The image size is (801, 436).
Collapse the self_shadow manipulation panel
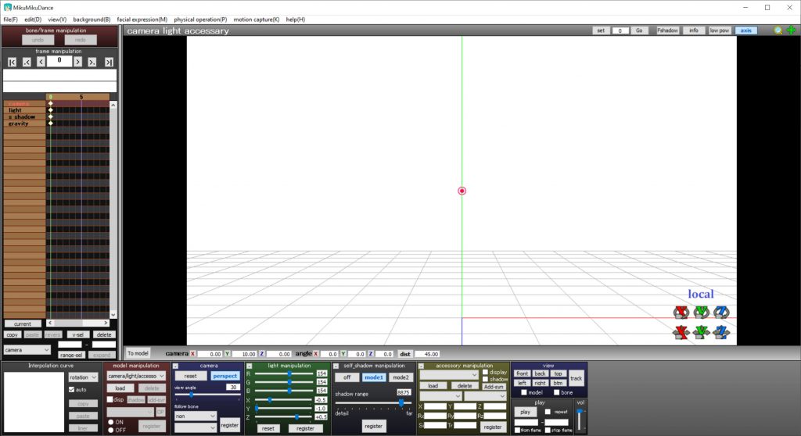point(336,366)
